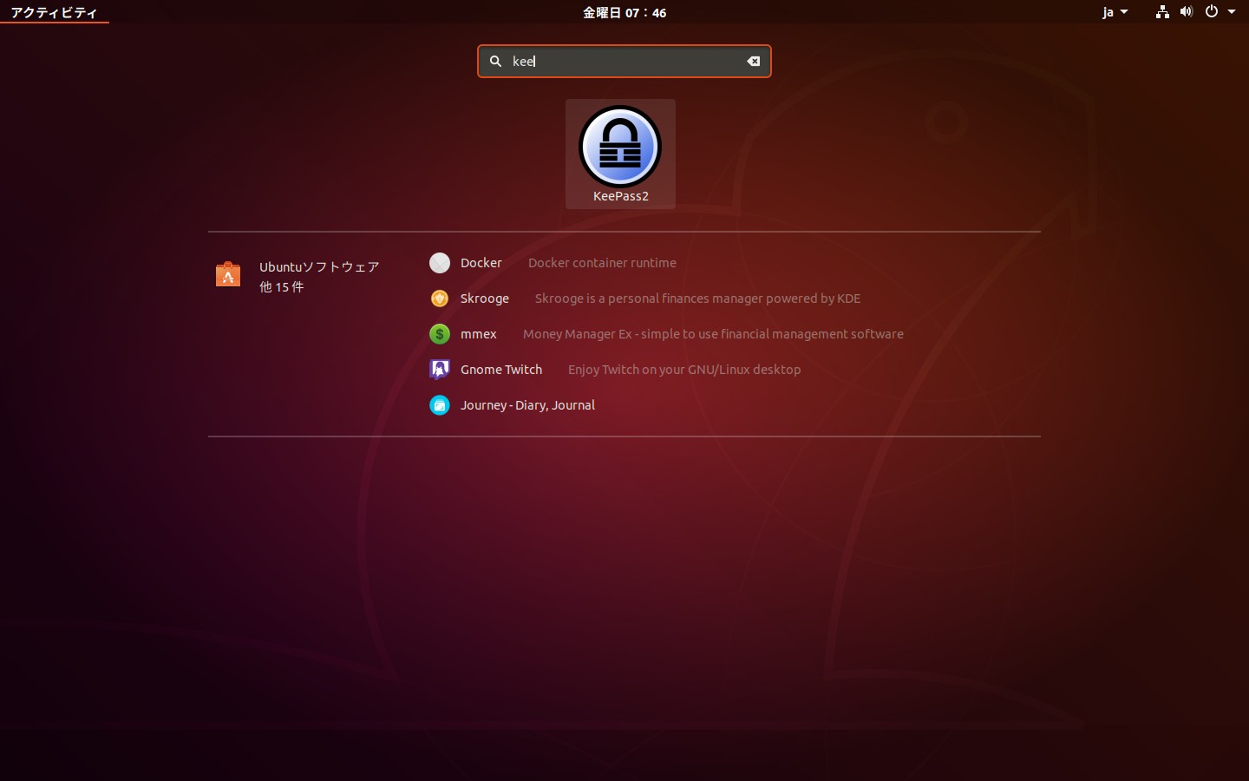Open the Journey diary result icon
Screen dimensions: 1249x781
point(440,405)
